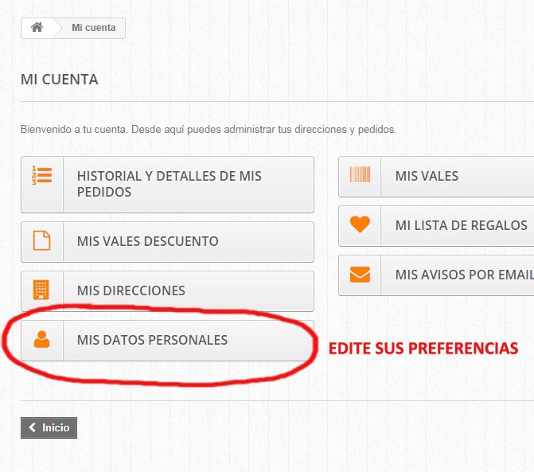The height and width of the screenshot is (472, 534).
Task: Click the heart icon for gift list
Action: (x=360, y=224)
